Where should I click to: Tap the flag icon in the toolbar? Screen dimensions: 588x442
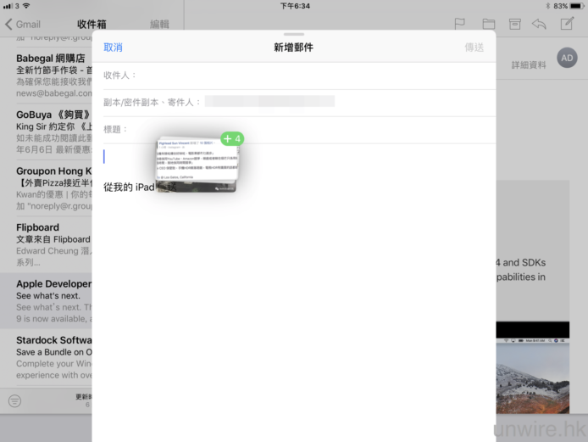460,24
